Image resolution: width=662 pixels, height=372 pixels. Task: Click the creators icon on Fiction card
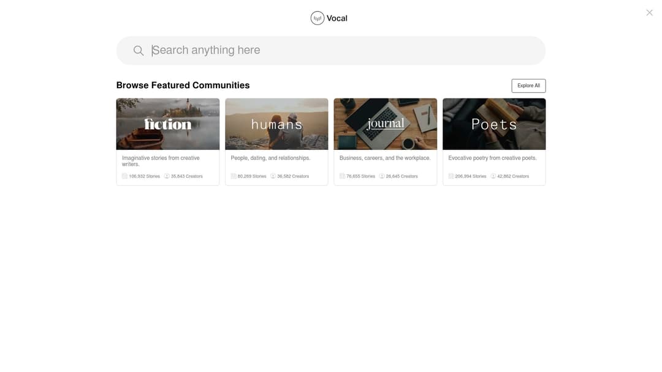pos(167,176)
